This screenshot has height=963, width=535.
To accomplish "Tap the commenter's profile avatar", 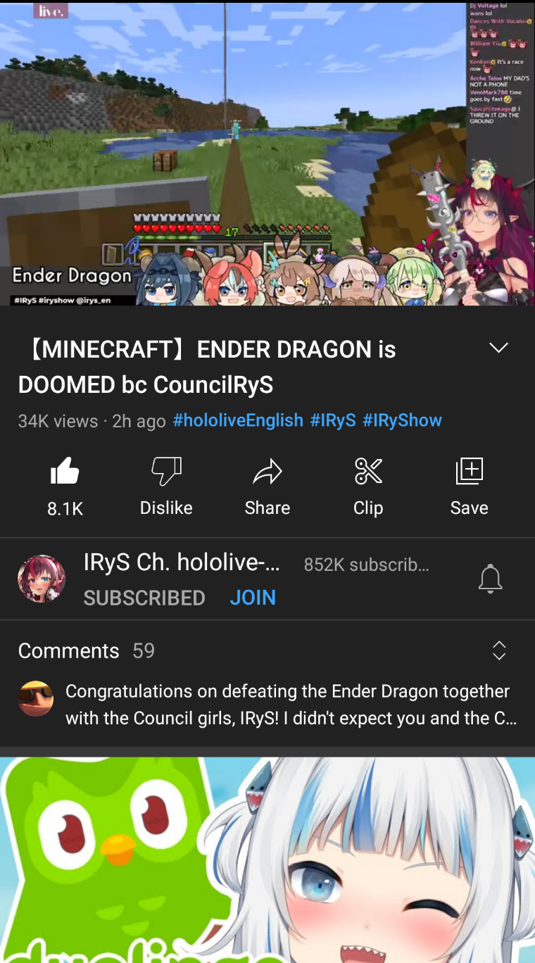I will tap(36, 698).
